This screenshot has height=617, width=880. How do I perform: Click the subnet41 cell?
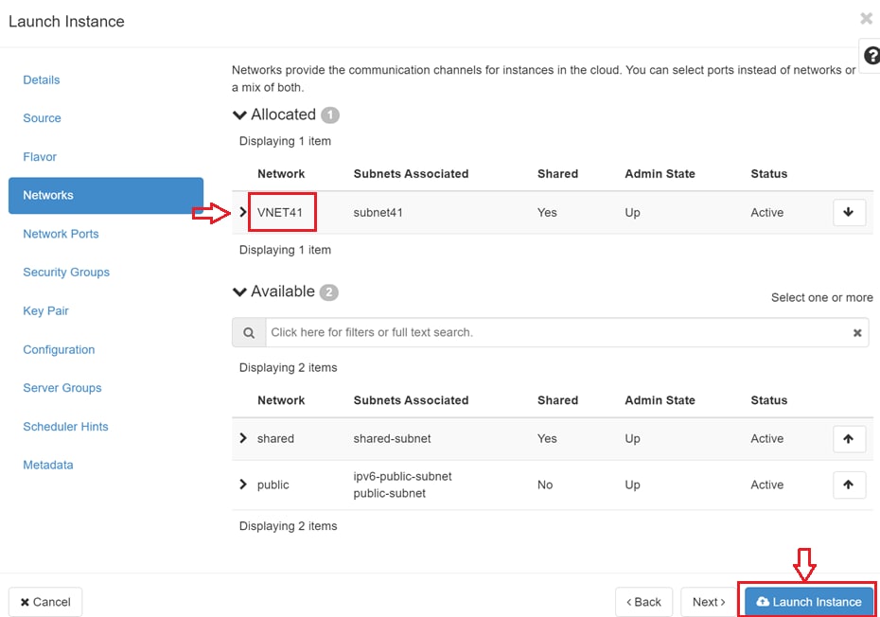pos(378,212)
